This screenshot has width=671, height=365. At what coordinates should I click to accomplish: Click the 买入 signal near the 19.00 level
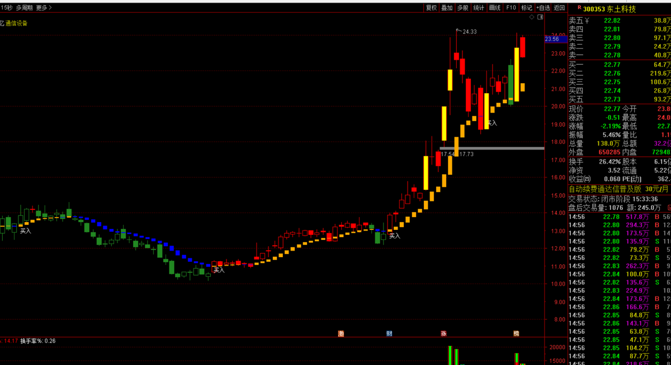click(x=492, y=123)
